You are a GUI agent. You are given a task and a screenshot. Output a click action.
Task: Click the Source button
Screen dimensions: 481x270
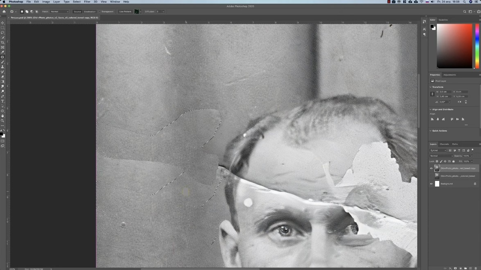(x=77, y=11)
